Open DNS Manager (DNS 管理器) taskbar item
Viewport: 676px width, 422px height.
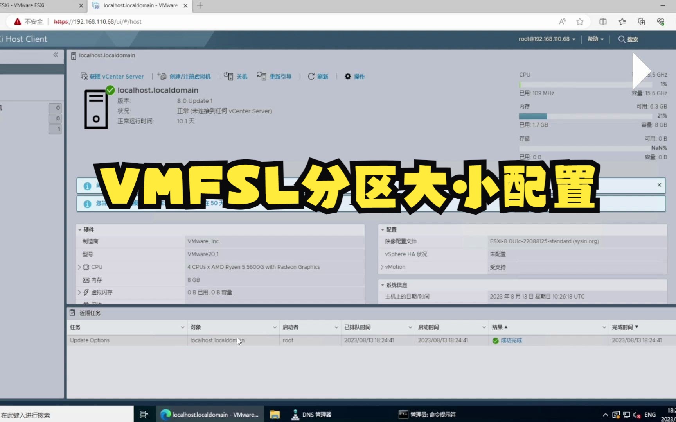(x=311, y=415)
